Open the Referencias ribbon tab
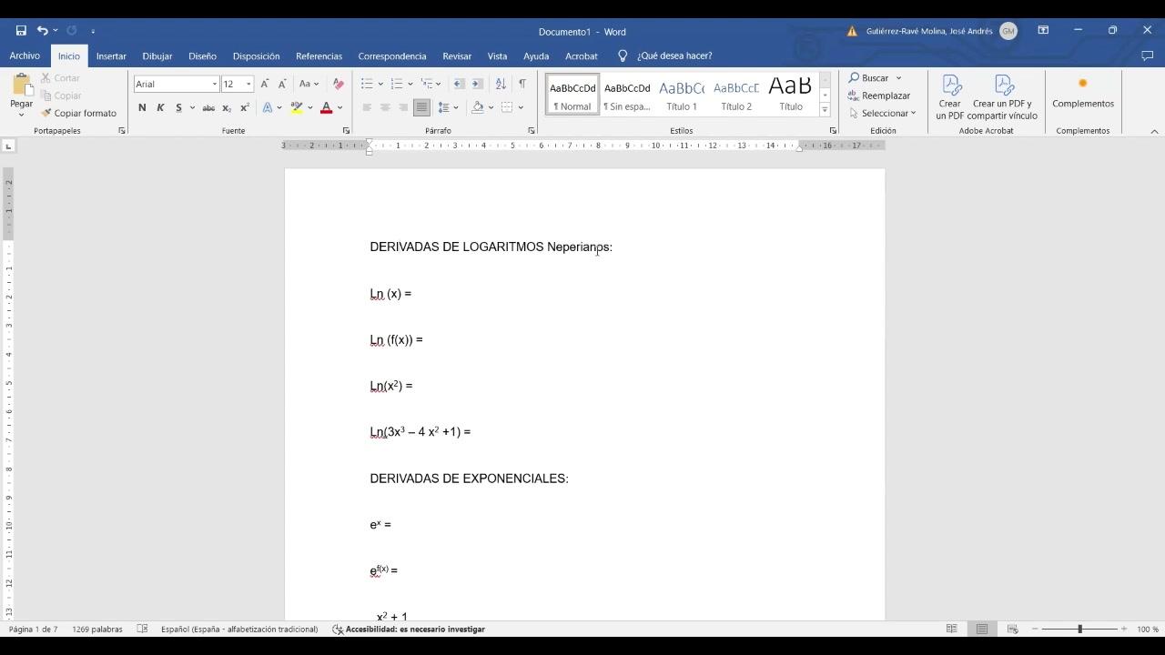Image resolution: width=1165 pixels, height=655 pixels. pos(319,55)
